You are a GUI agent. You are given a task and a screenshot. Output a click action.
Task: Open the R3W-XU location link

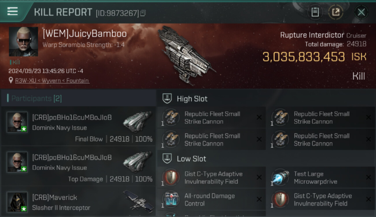(x=52, y=81)
